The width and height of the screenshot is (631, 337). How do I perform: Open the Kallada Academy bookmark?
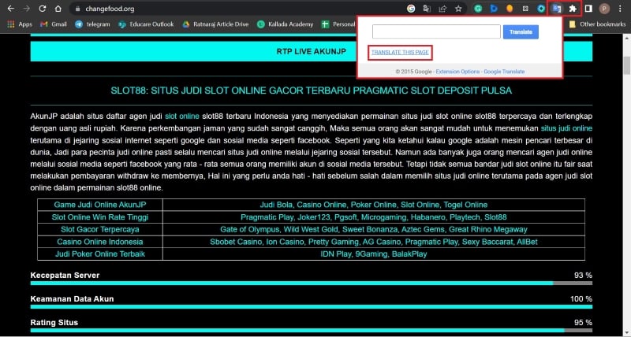point(286,24)
